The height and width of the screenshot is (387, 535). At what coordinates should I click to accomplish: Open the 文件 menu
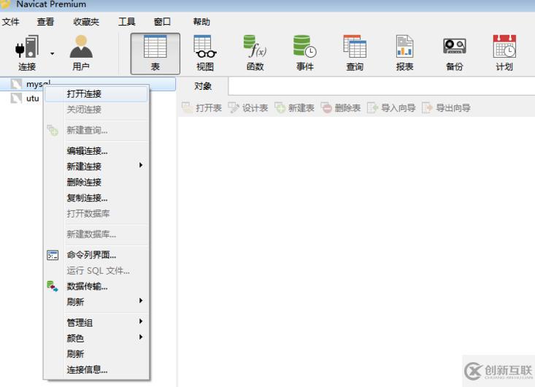pyautogui.click(x=10, y=22)
